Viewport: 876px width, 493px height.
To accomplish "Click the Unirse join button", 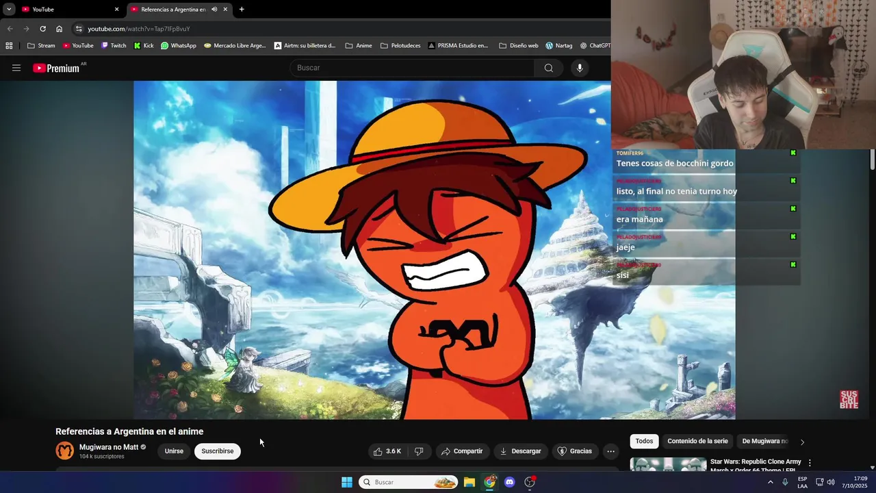I will (174, 451).
